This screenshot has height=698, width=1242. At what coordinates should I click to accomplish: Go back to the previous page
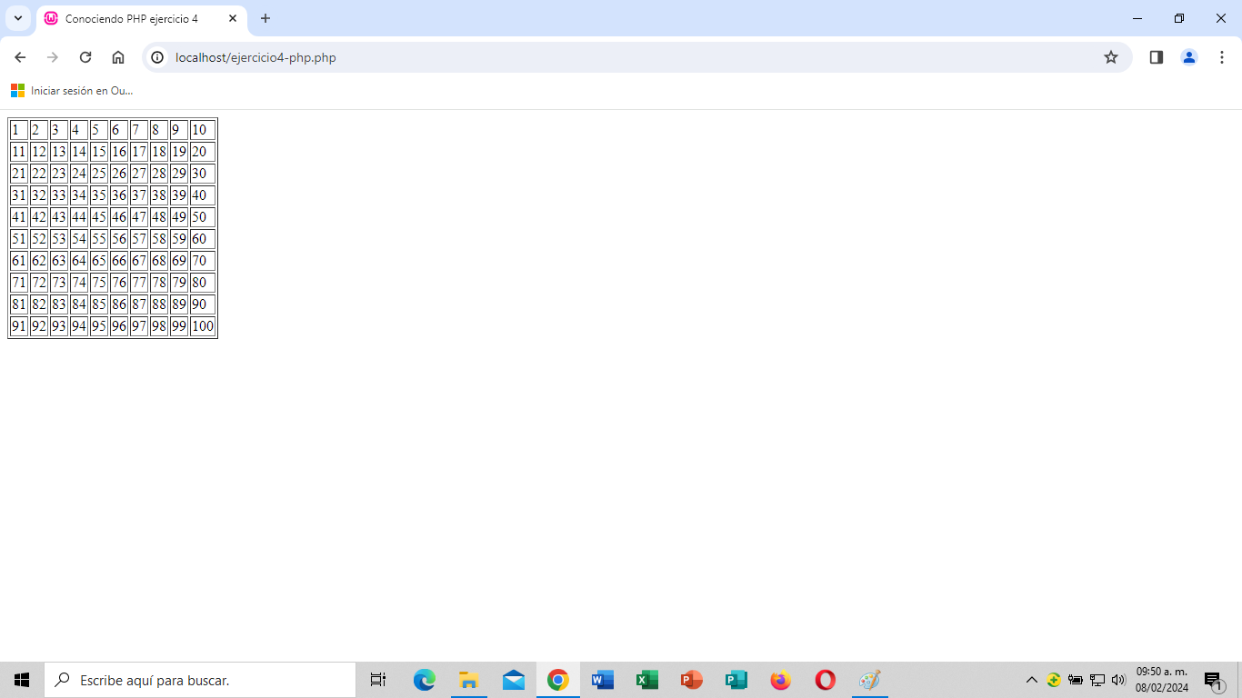[20, 57]
